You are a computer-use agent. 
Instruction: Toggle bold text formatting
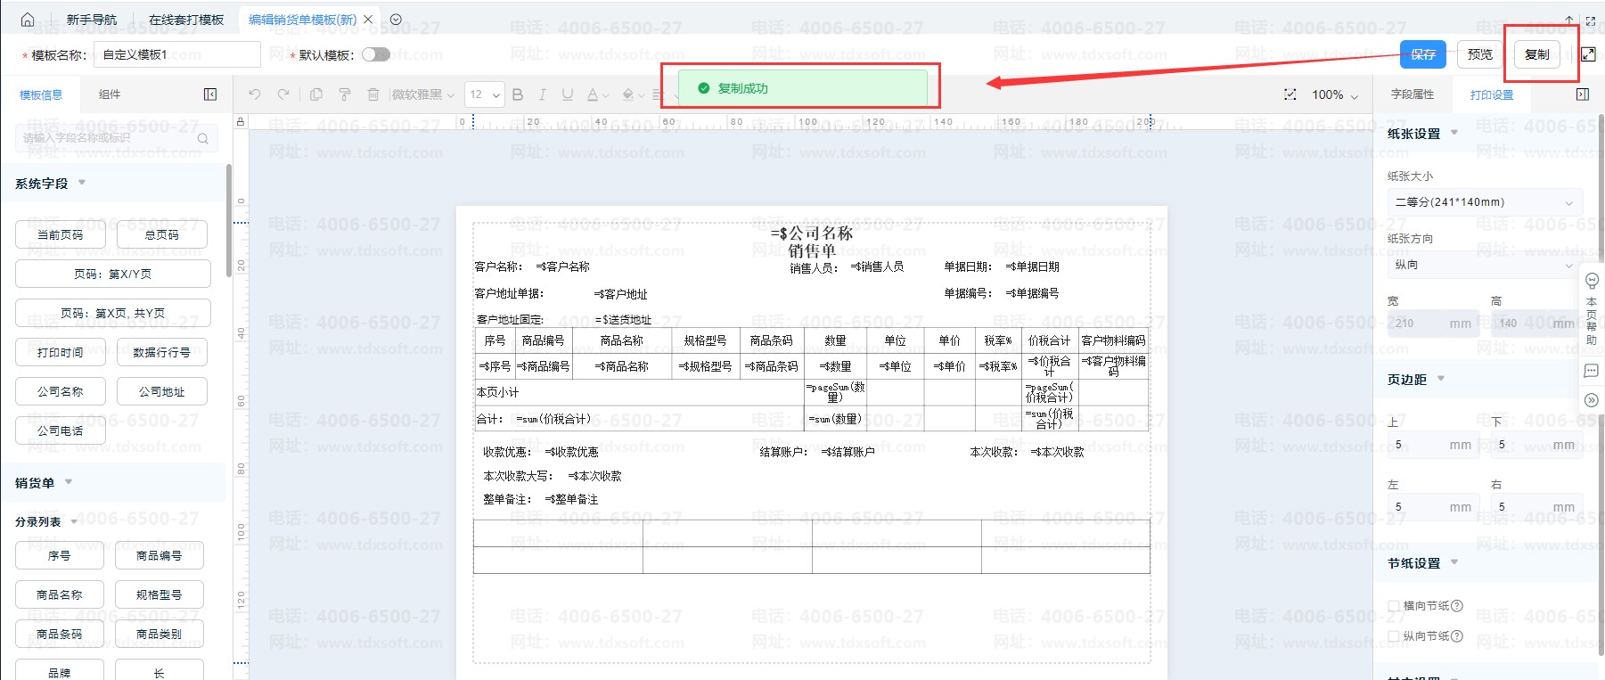tap(518, 94)
